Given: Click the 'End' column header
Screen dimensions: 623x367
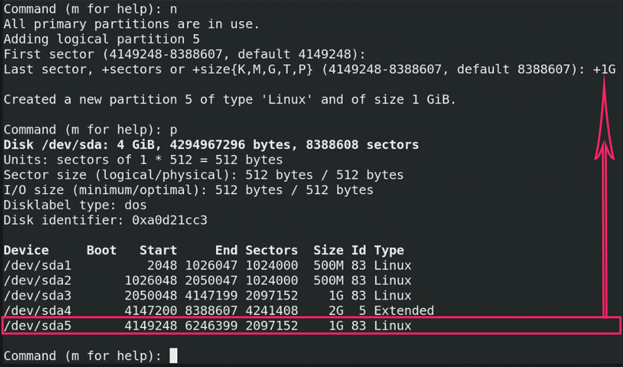Looking at the screenshot, I should point(226,250).
